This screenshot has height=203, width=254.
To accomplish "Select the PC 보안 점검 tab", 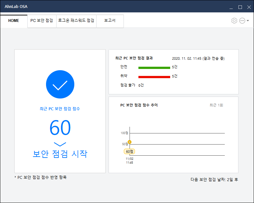I will tap(42, 20).
